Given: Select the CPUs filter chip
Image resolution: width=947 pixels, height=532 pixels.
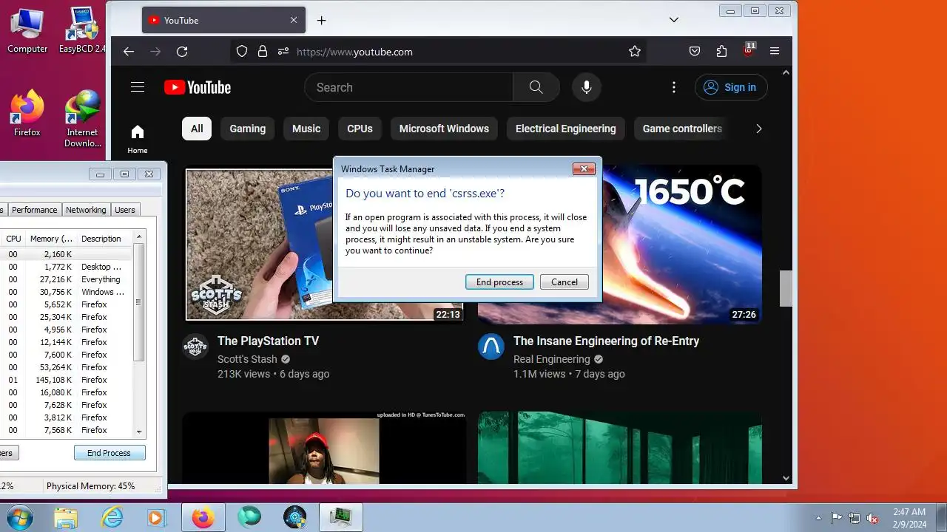Looking at the screenshot, I should [x=360, y=129].
